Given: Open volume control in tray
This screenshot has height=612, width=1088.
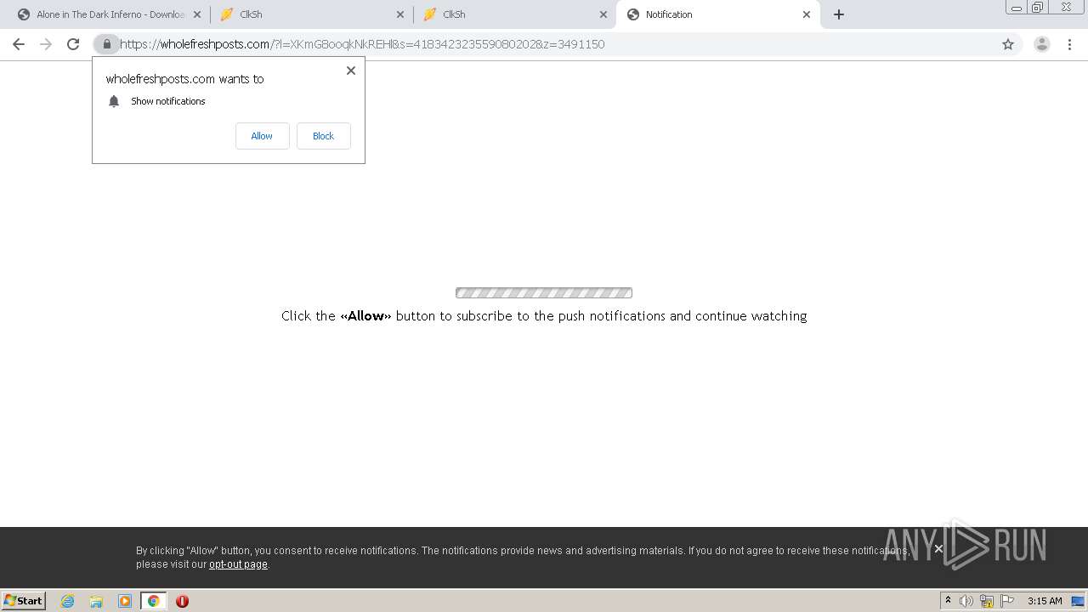Looking at the screenshot, I should point(966,601).
